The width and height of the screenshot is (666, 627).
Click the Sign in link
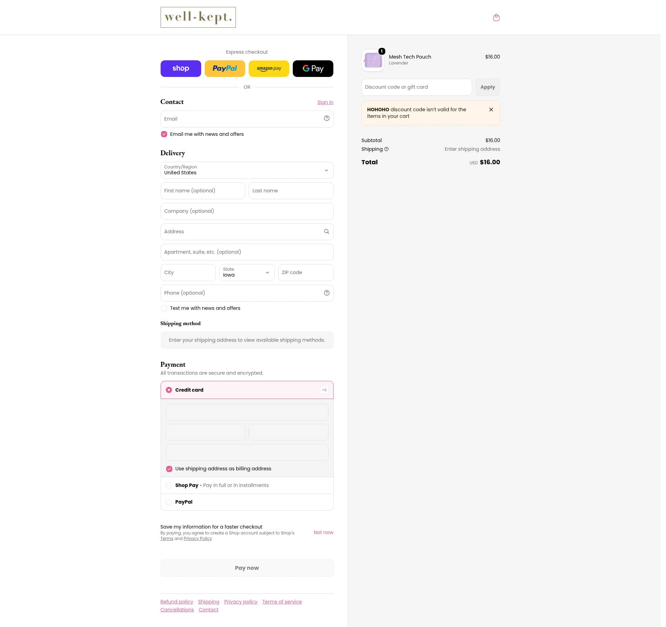325,102
